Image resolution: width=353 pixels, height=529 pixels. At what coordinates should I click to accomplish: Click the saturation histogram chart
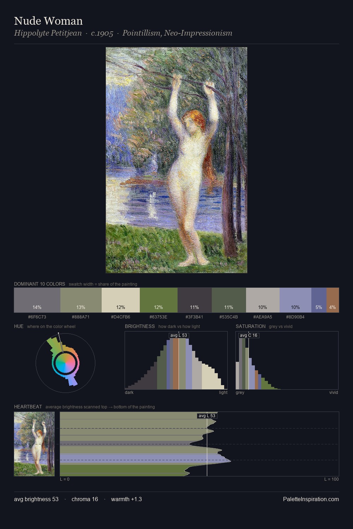(287, 360)
